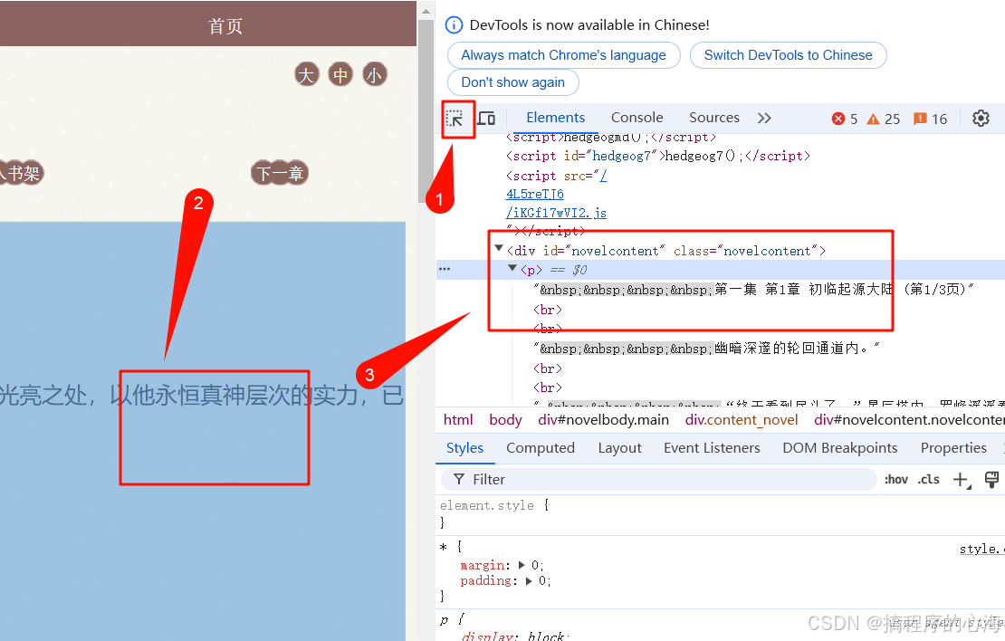The height and width of the screenshot is (641, 1005).
Task: Toggle the :hov element state button
Action: [896, 480]
